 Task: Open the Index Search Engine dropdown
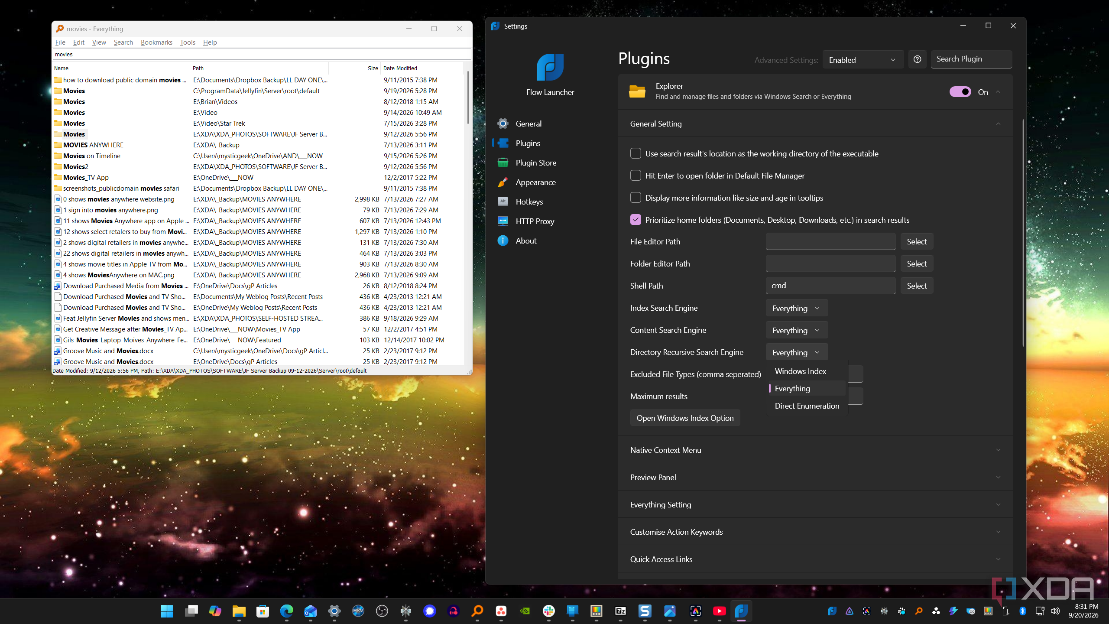coord(796,308)
